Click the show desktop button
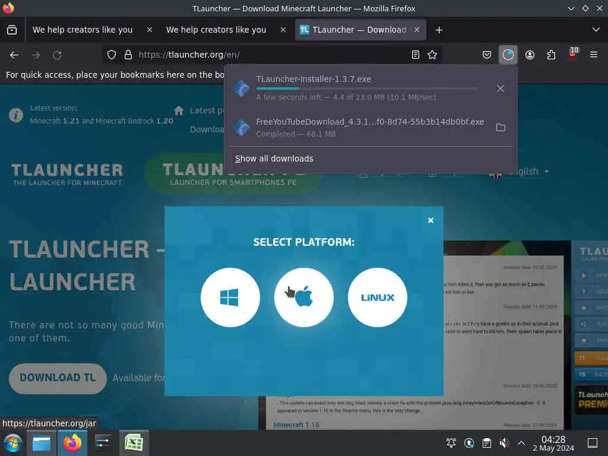Viewport: 608px width, 456px height. (593, 443)
